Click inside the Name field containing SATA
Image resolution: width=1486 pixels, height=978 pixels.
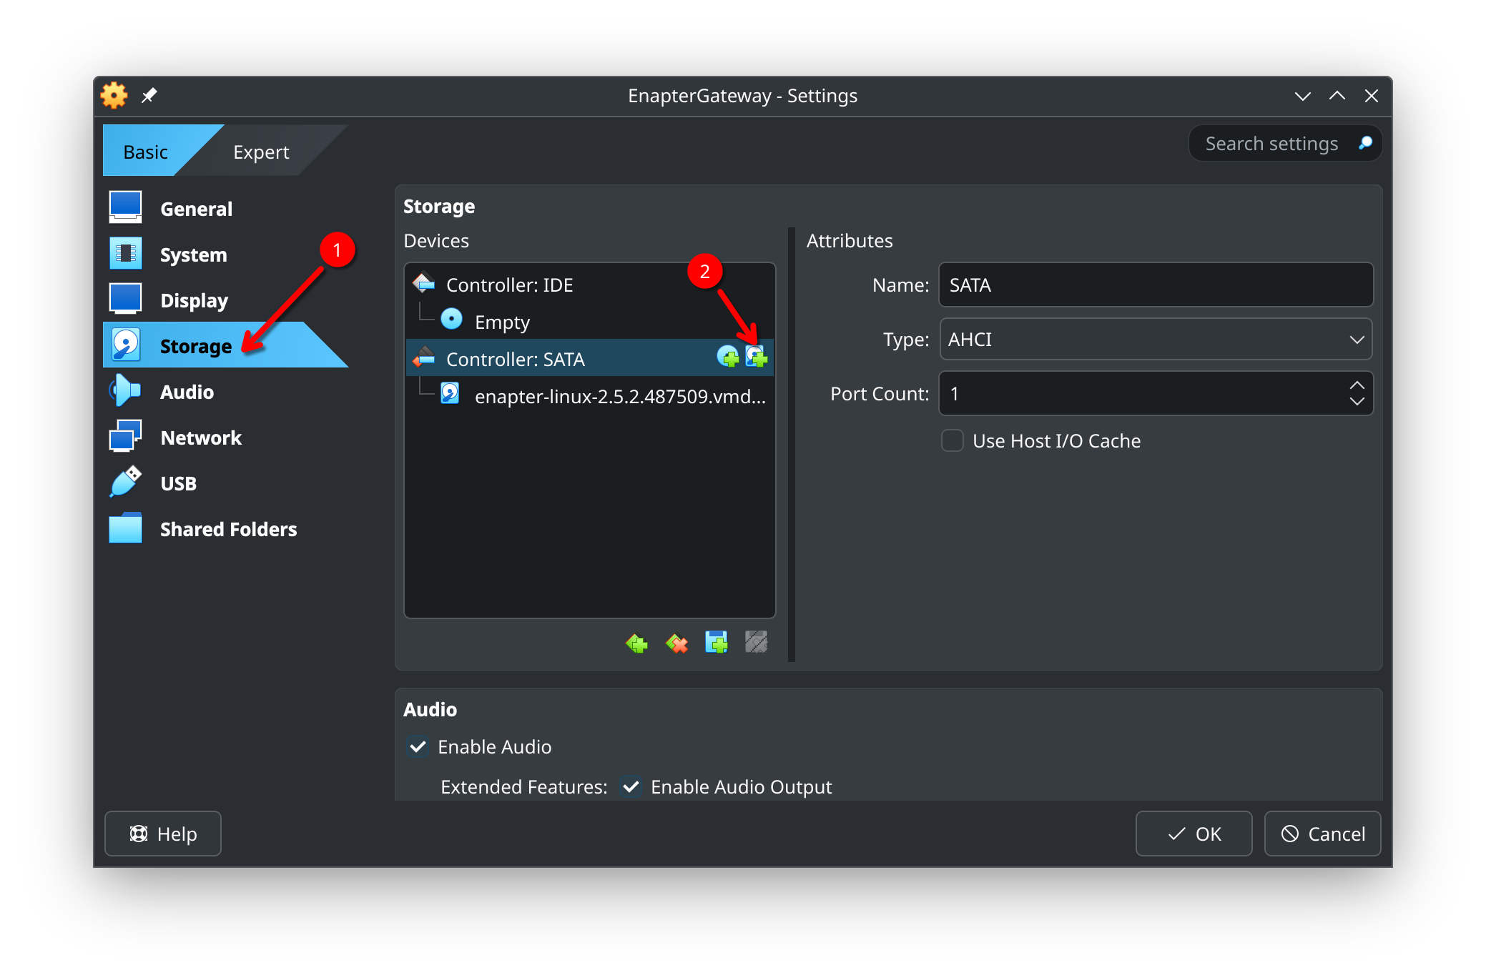pyautogui.click(x=1155, y=285)
